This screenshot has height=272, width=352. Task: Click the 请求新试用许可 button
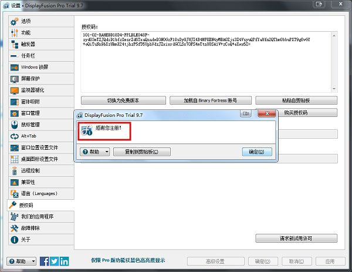click(296, 238)
